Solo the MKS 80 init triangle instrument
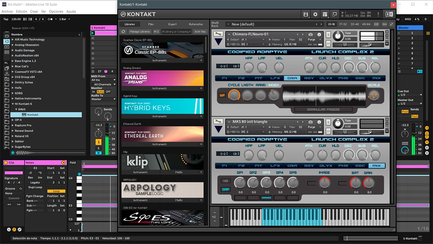 [328, 122]
